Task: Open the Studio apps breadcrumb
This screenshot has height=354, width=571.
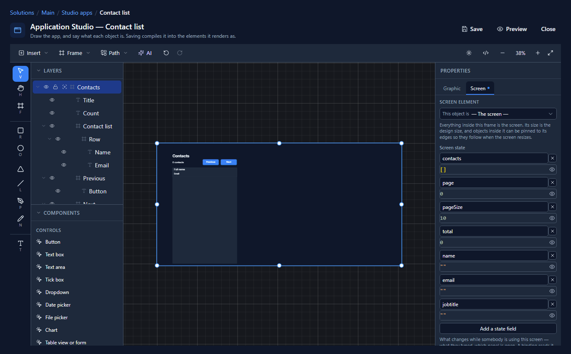Action: 77,13
